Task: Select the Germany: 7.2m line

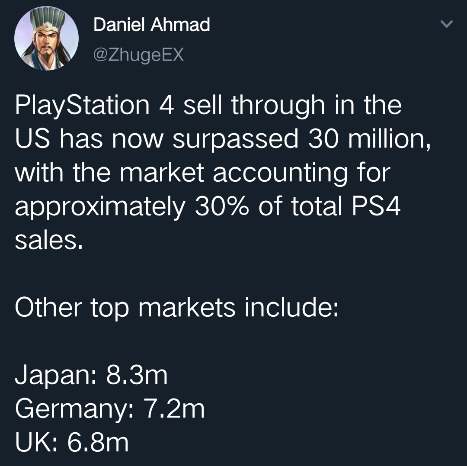Action: coord(110,409)
